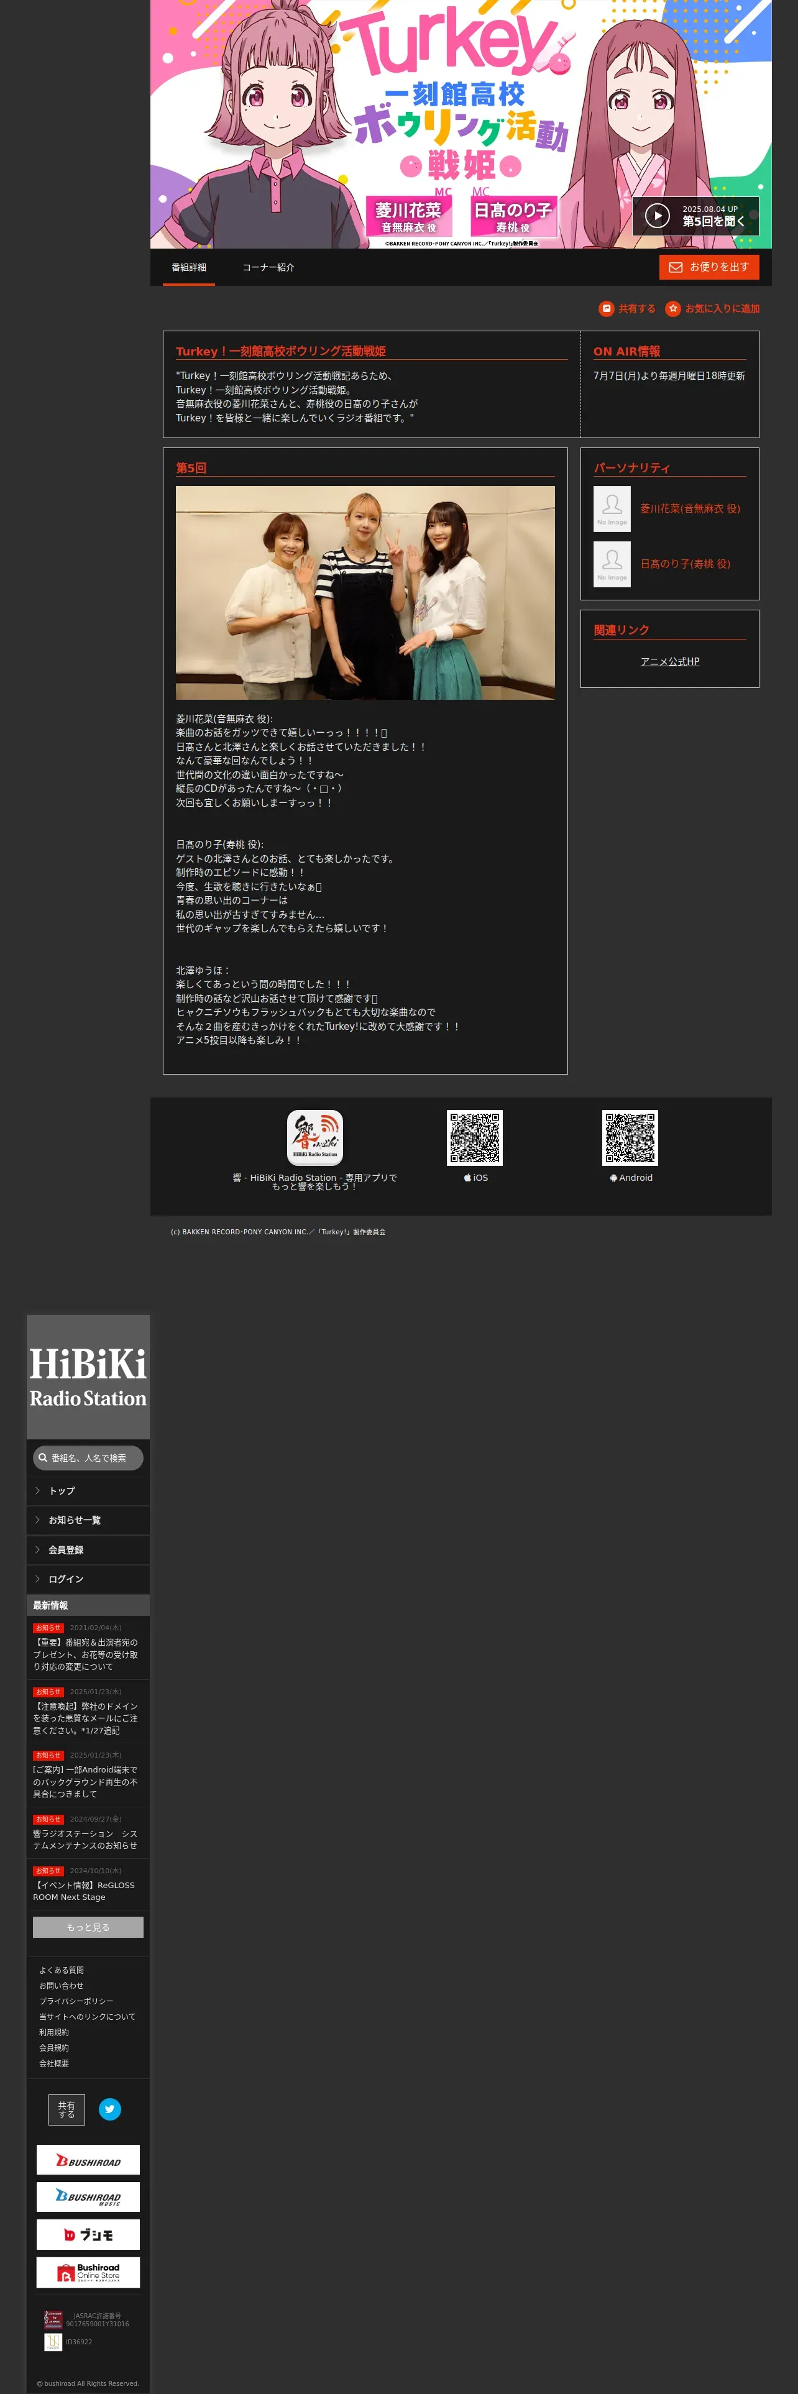The width and height of the screenshot is (798, 2394).
Task: Click the もっと見る button
Action: point(88,1927)
